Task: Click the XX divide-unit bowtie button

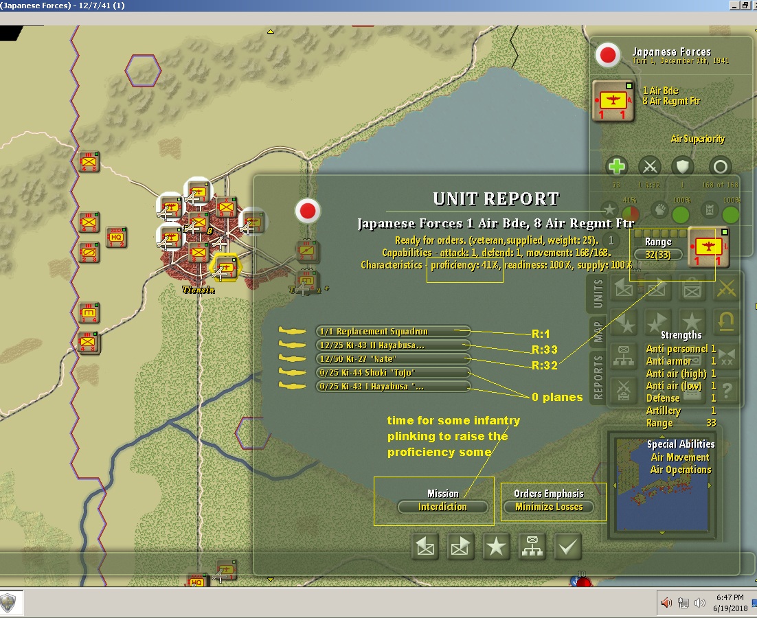Action: coord(727,358)
